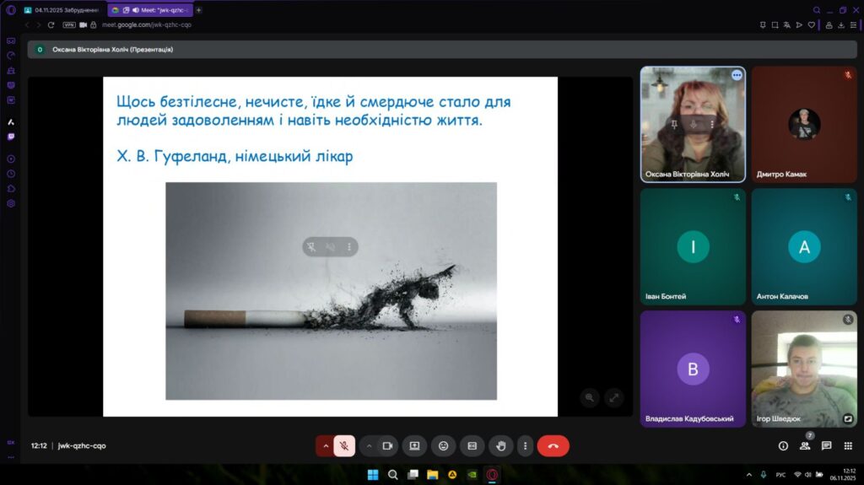
Task: Unmute the microphone in Meet
Action: (344, 445)
